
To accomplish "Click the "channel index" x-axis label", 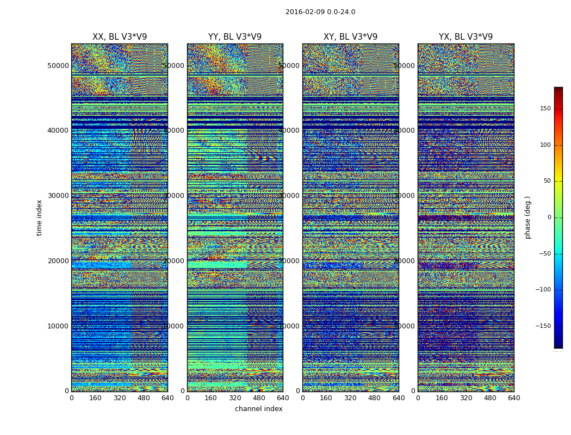I will click(258, 409).
